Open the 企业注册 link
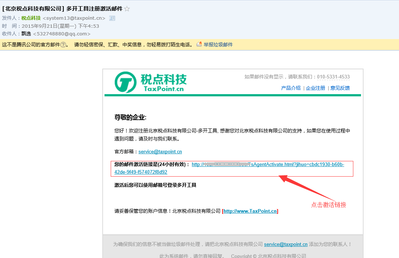The width and height of the screenshot is (399, 258). click(315, 88)
